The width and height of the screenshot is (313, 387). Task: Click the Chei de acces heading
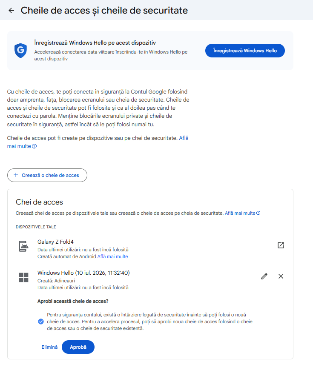(39, 202)
